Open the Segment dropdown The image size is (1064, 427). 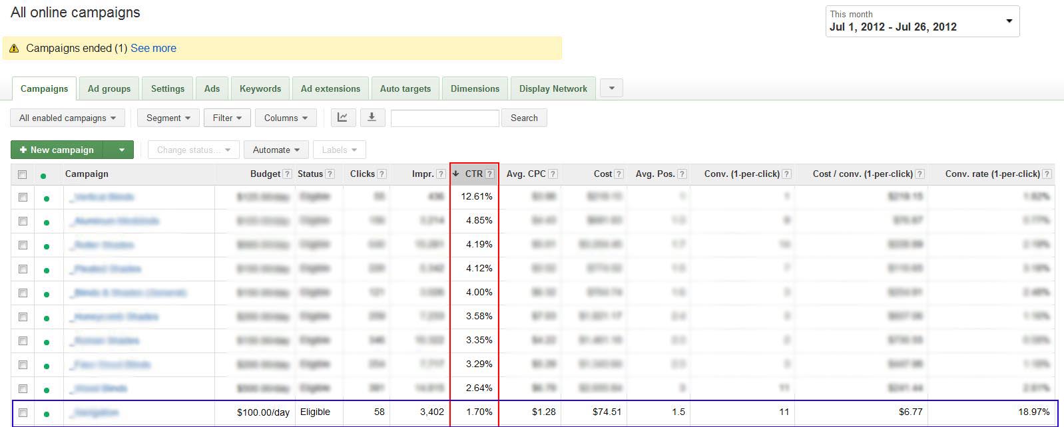click(x=168, y=118)
